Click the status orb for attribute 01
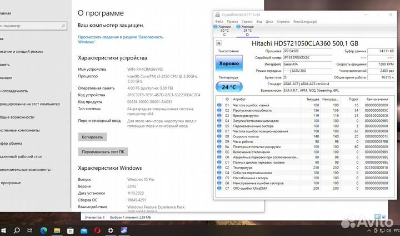Image resolution: width=400 pixels, height=236 pixels. (x=219, y=105)
